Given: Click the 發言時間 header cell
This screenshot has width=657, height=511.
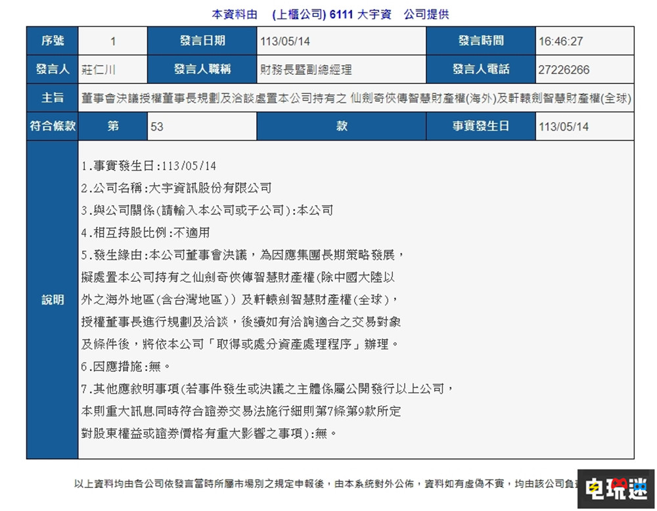Looking at the screenshot, I should pos(480,41).
